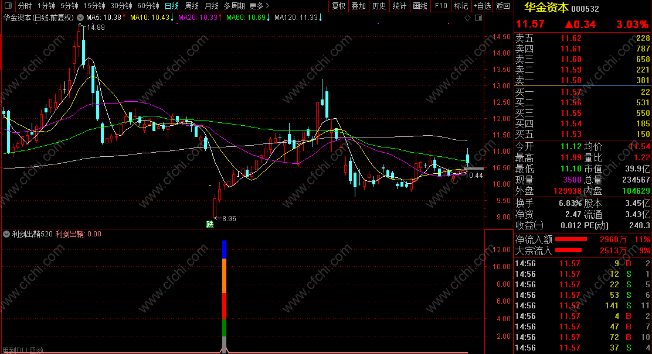The image size is (652, 354).
Task: Select the 14.88 high price marker
Action: pos(96,28)
